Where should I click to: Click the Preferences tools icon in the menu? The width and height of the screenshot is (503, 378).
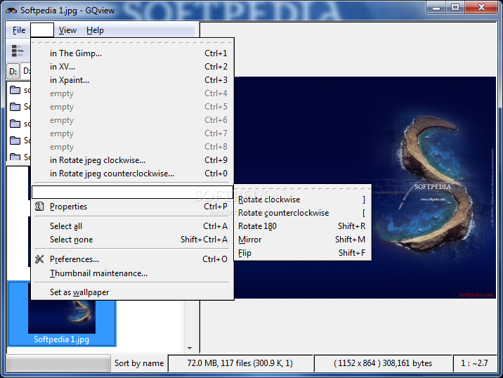point(39,259)
